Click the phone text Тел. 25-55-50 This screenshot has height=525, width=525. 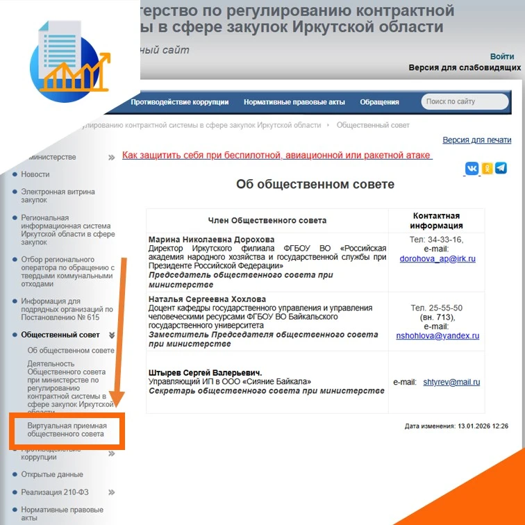(436, 308)
